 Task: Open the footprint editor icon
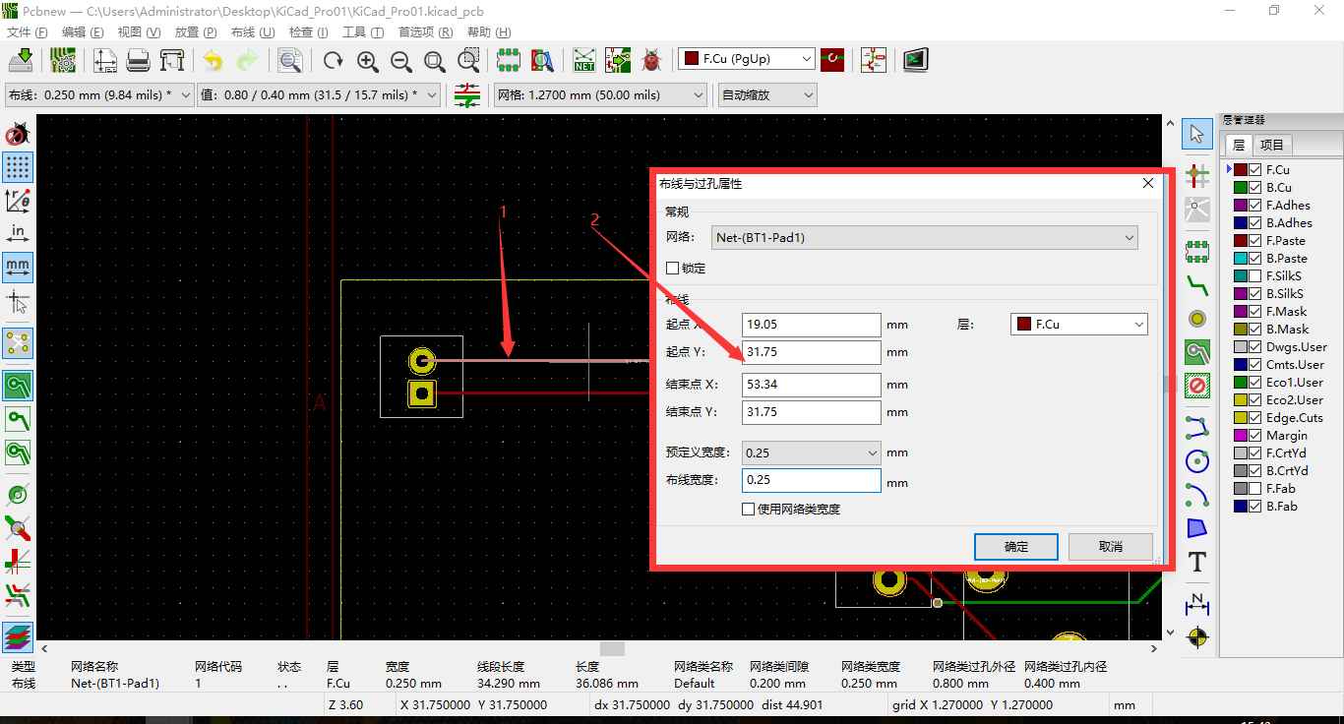(508, 61)
